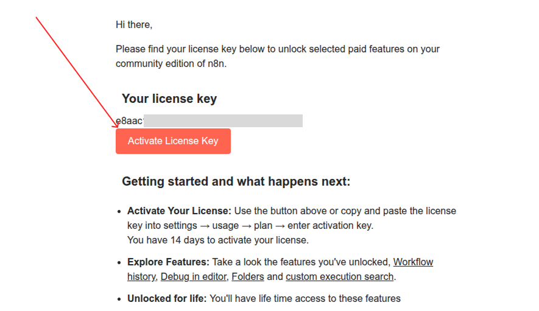Click the word usage in settings path
The height and width of the screenshot is (311, 539).
(225, 225)
